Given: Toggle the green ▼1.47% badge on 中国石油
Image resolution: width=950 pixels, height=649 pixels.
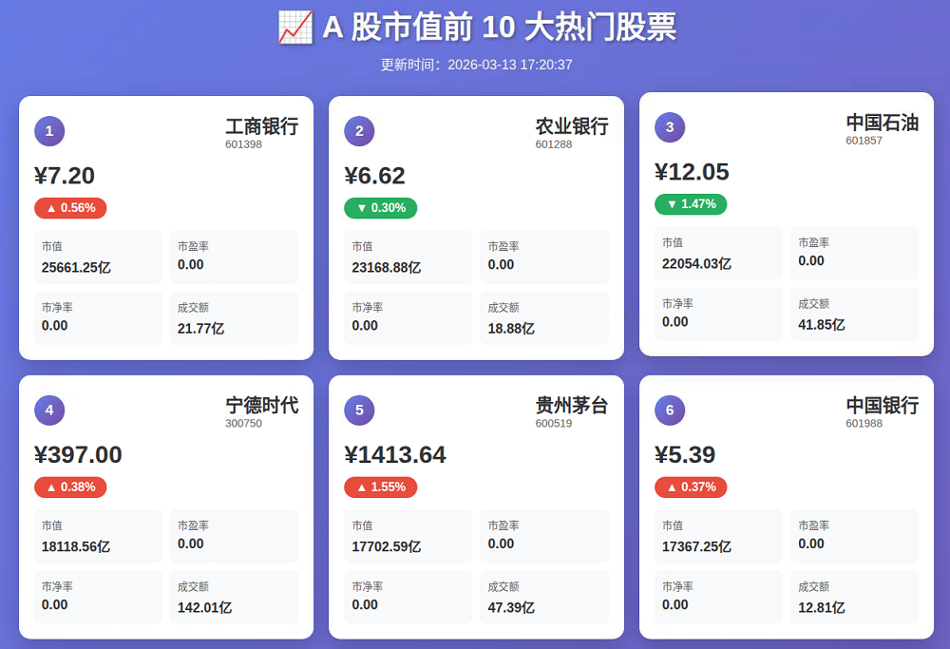Looking at the screenshot, I should pos(691,203).
